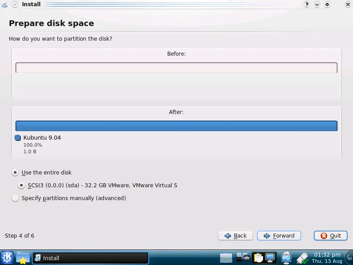The height and width of the screenshot is (265, 353).
Task: Click the battery power status tray icon
Action: tap(302, 258)
